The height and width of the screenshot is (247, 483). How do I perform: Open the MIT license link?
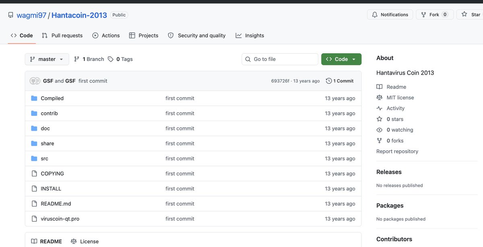[400, 97]
